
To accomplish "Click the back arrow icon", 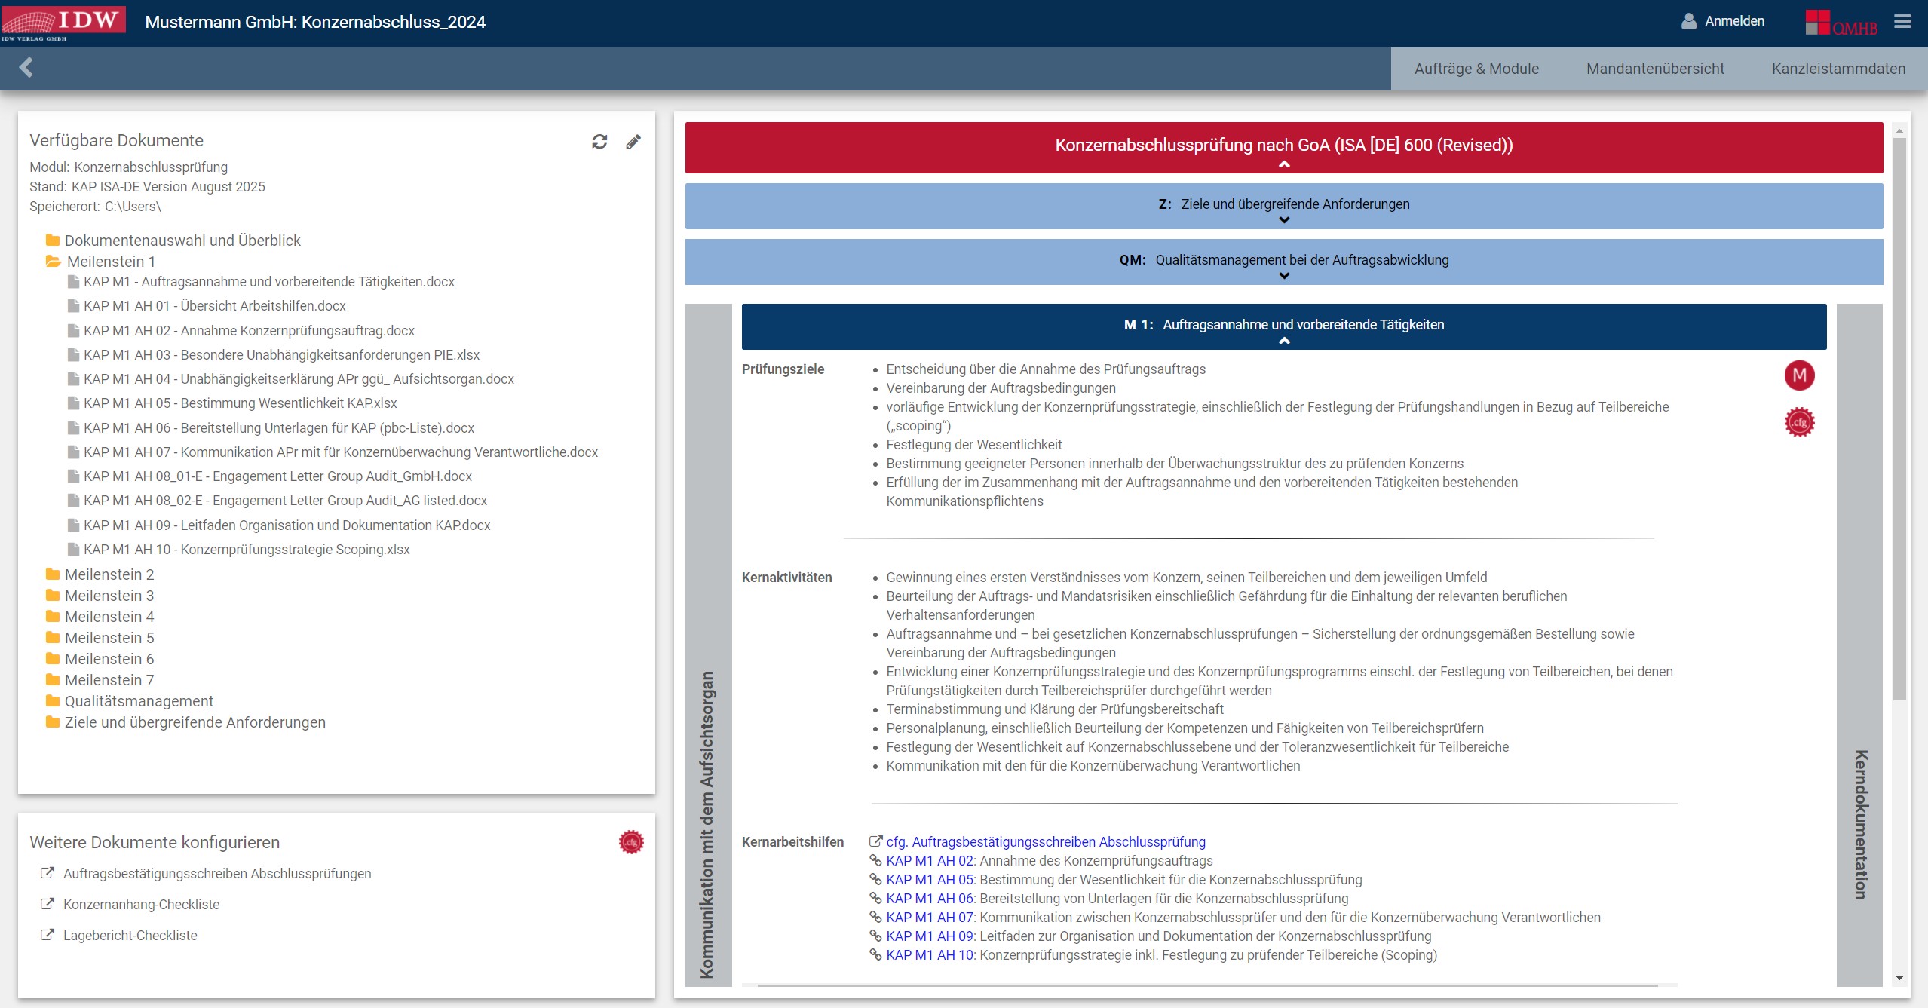I will (26, 68).
